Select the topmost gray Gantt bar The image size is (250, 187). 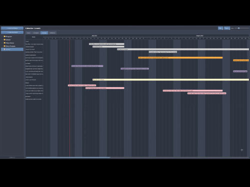tap(106, 44)
